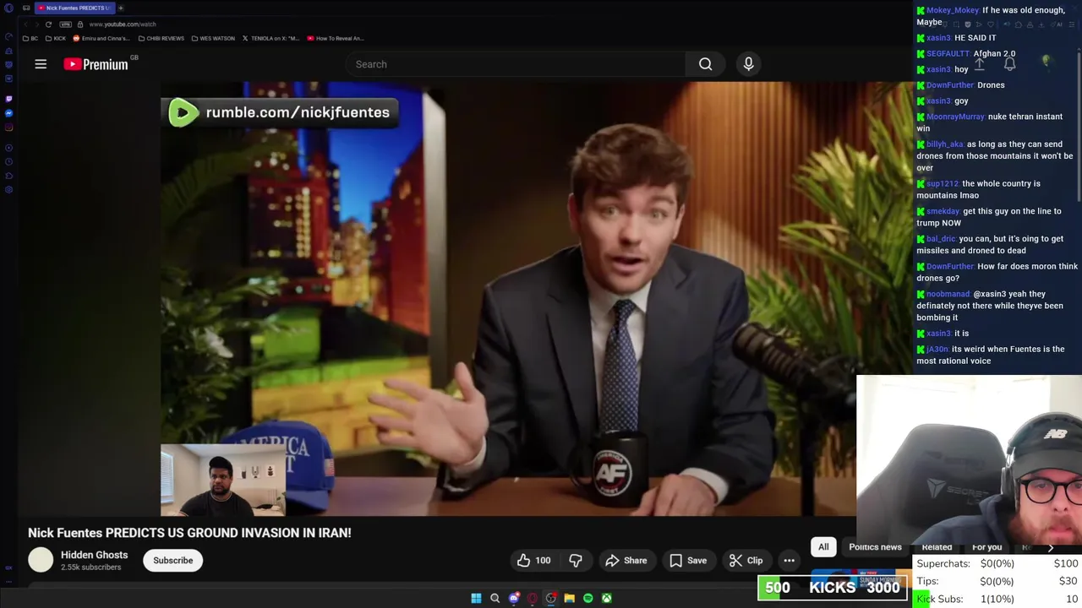Image resolution: width=1082 pixels, height=608 pixels.
Task: Go back in browser history
Action: [x=25, y=24]
